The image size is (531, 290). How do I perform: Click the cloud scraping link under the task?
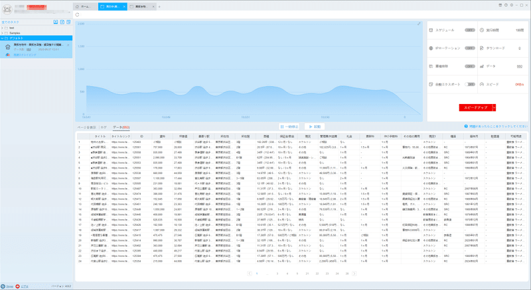(25, 55)
